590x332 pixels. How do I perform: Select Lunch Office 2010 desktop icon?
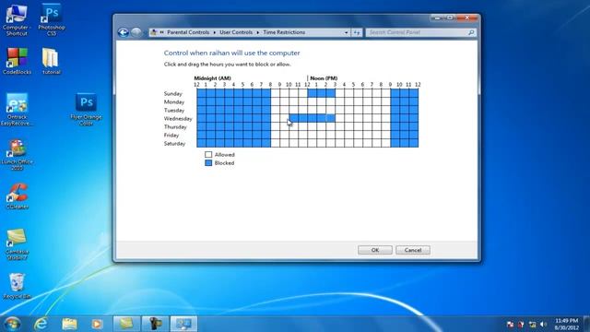(x=17, y=155)
